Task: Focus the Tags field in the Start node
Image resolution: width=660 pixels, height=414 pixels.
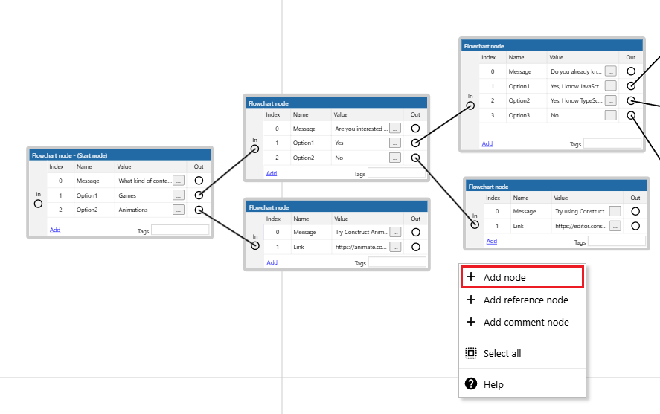Action: click(180, 230)
